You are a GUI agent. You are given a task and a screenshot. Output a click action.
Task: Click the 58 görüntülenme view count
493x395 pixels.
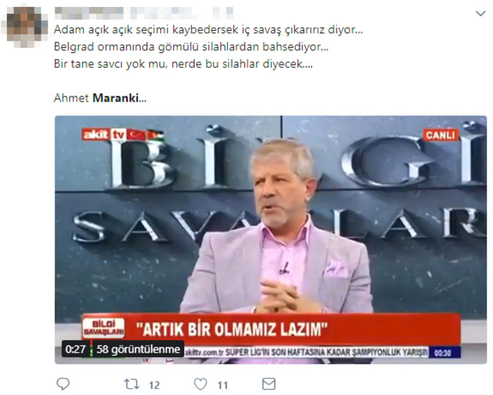(x=138, y=349)
